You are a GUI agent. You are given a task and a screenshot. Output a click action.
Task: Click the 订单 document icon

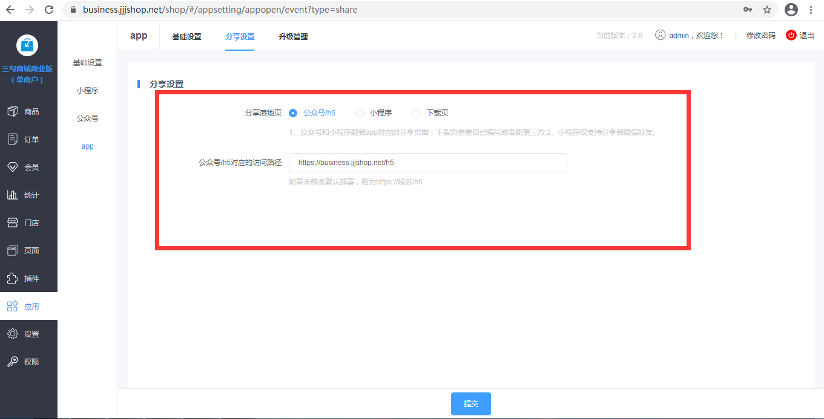coord(12,139)
